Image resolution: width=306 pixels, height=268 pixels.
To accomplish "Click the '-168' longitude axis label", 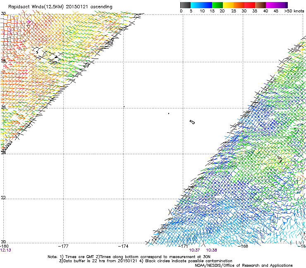I will click(243, 246).
